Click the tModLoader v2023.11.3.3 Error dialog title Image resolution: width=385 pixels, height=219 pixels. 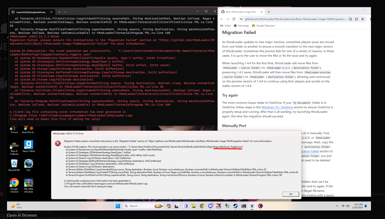[68, 133]
